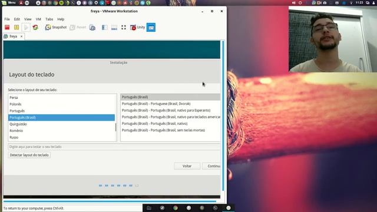Take a Snapshot using the toolbar button
The height and width of the screenshot is (212, 377).
pos(56,28)
